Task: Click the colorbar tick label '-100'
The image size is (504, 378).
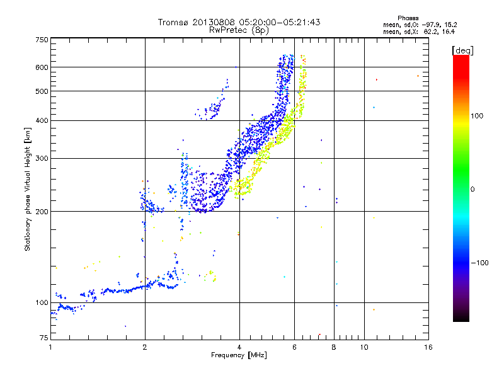Action: tap(479, 263)
